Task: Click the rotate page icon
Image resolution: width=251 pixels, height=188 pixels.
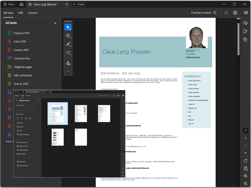Action: [245, 161]
